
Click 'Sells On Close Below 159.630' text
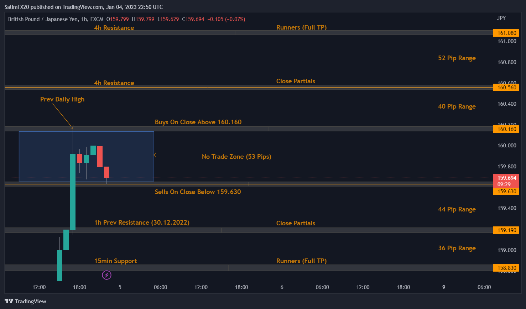(x=198, y=192)
